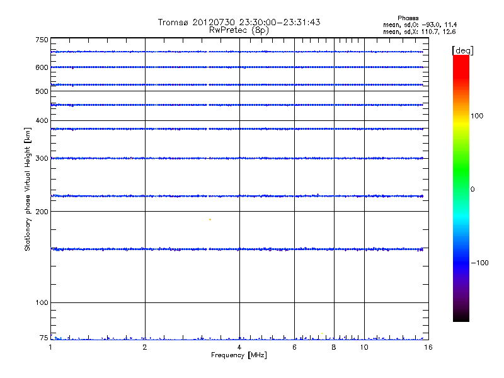The height and width of the screenshot is (378, 504).
Task: Click the y-axis tick label '200'
Action: (42, 212)
